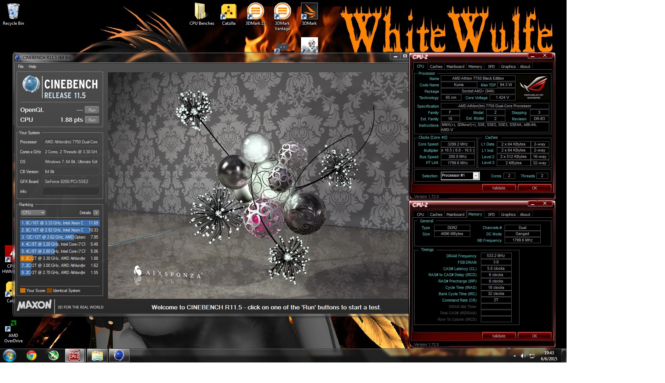Viewport: 665px width, 383px height.
Task: Switch to SPD tab in lower CPU-Z
Action: [491, 215]
